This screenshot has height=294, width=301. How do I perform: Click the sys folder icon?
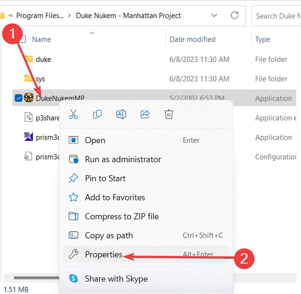pyautogui.click(x=28, y=78)
